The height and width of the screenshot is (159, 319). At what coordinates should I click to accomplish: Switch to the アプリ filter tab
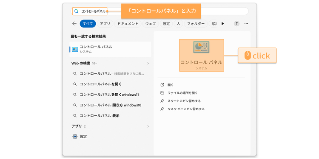point(105,24)
